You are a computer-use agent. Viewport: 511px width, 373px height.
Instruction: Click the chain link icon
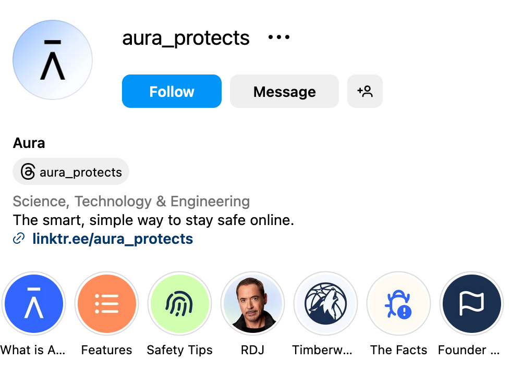pos(19,239)
